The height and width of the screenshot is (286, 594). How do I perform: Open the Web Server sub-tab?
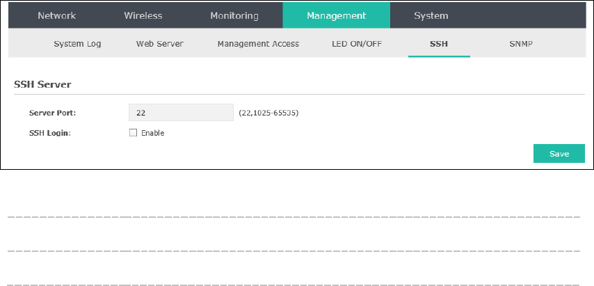(x=160, y=44)
